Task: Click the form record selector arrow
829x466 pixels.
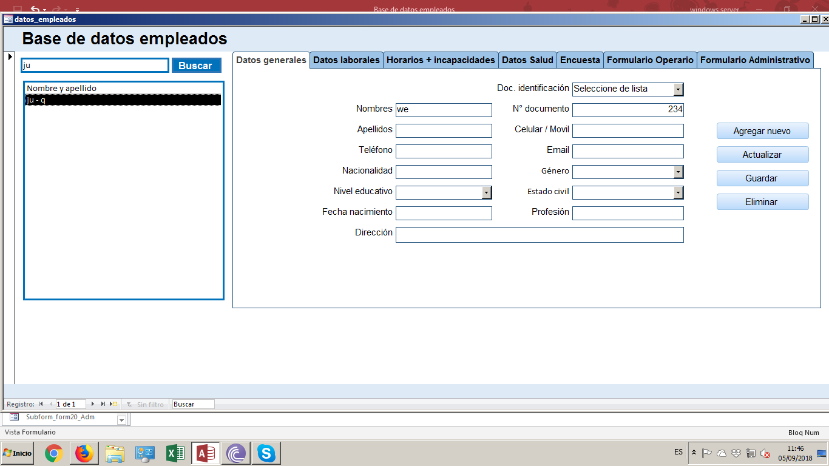Action: point(9,57)
